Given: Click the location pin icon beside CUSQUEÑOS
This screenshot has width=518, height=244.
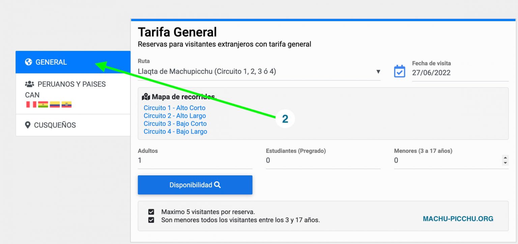Looking at the screenshot, I should 28,125.
